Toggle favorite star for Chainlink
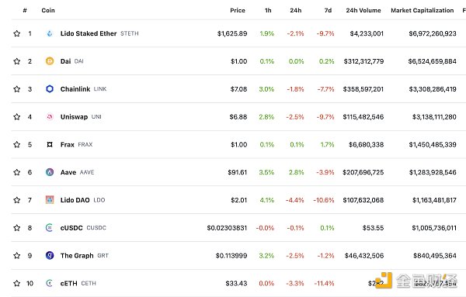466x297 pixels. point(17,89)
